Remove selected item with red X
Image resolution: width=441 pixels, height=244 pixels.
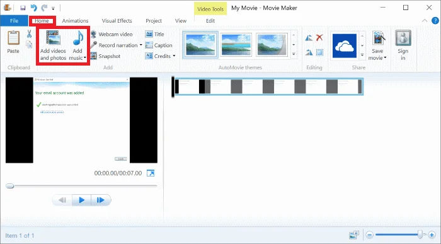coord(319,37)
